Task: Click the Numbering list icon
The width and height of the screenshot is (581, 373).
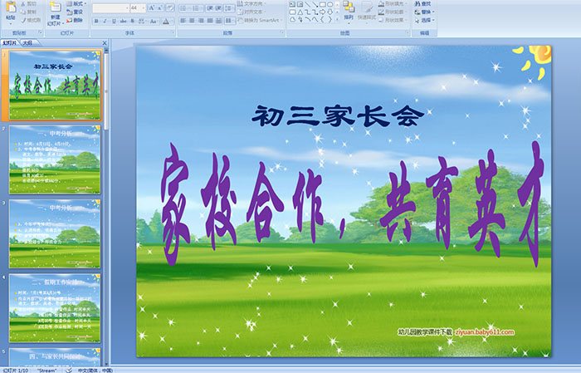Action: click(197, 7)
